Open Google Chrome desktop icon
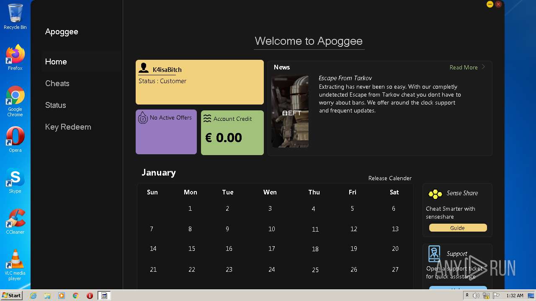This screenshot has height=301, width=536. point(15,101)
